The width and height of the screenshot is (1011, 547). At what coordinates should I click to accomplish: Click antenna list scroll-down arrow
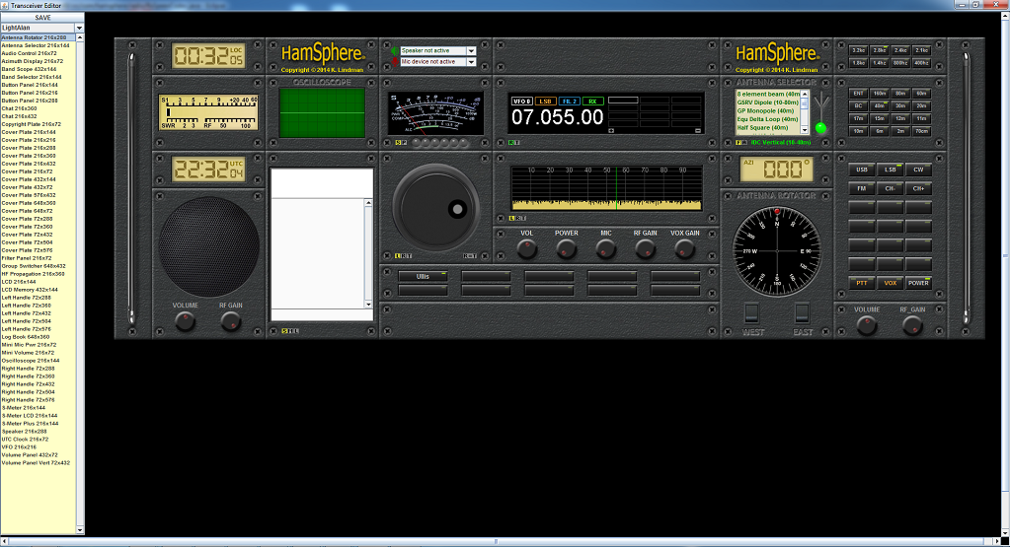tap(804, 130)
